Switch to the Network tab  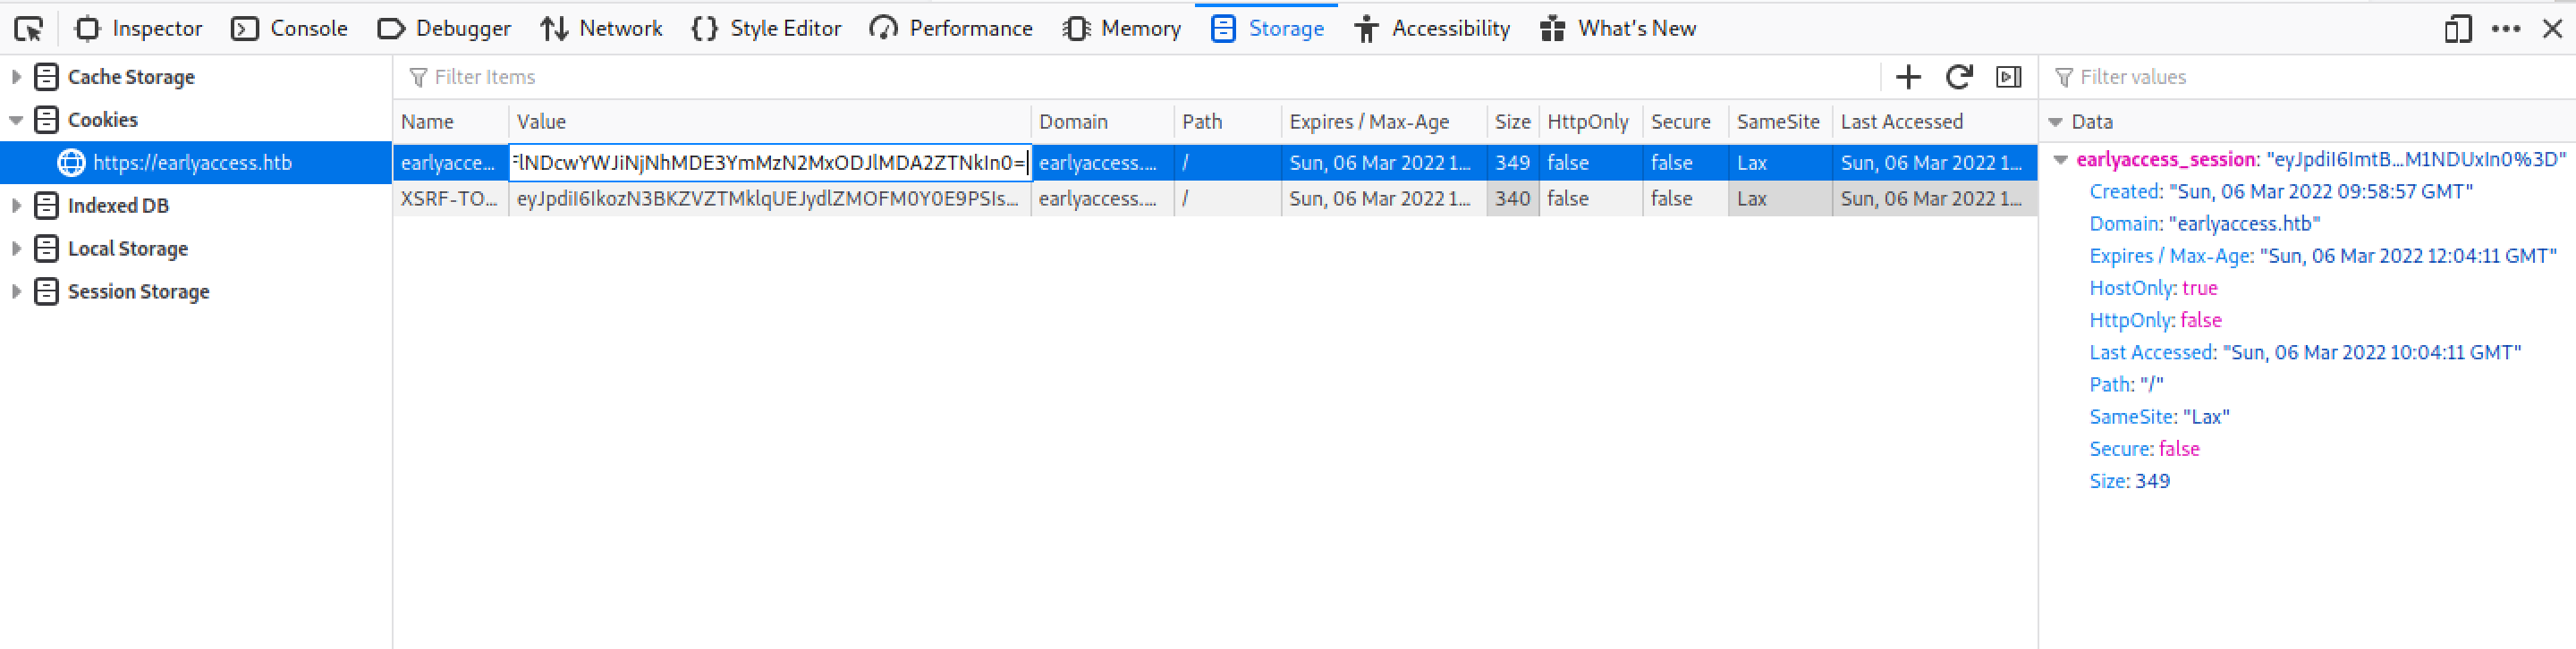point(601,29)
